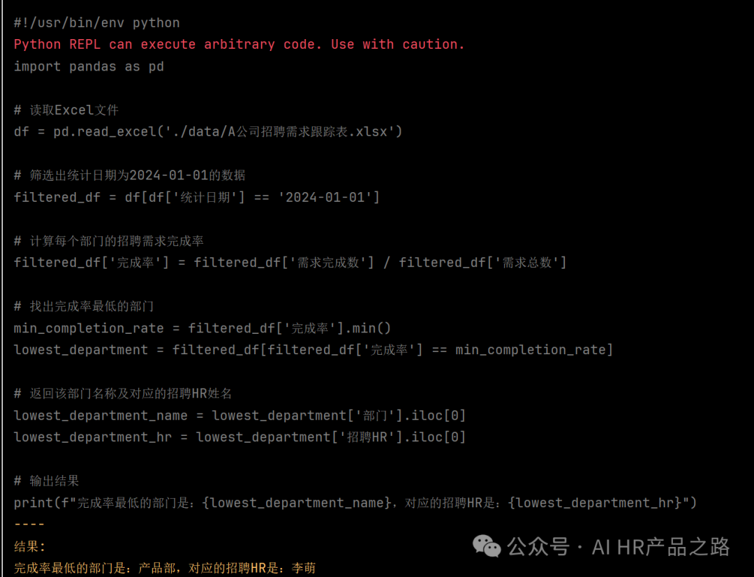Click the comment 读取Excel文件
The image size is (754, 577).
tap(66, 110)
